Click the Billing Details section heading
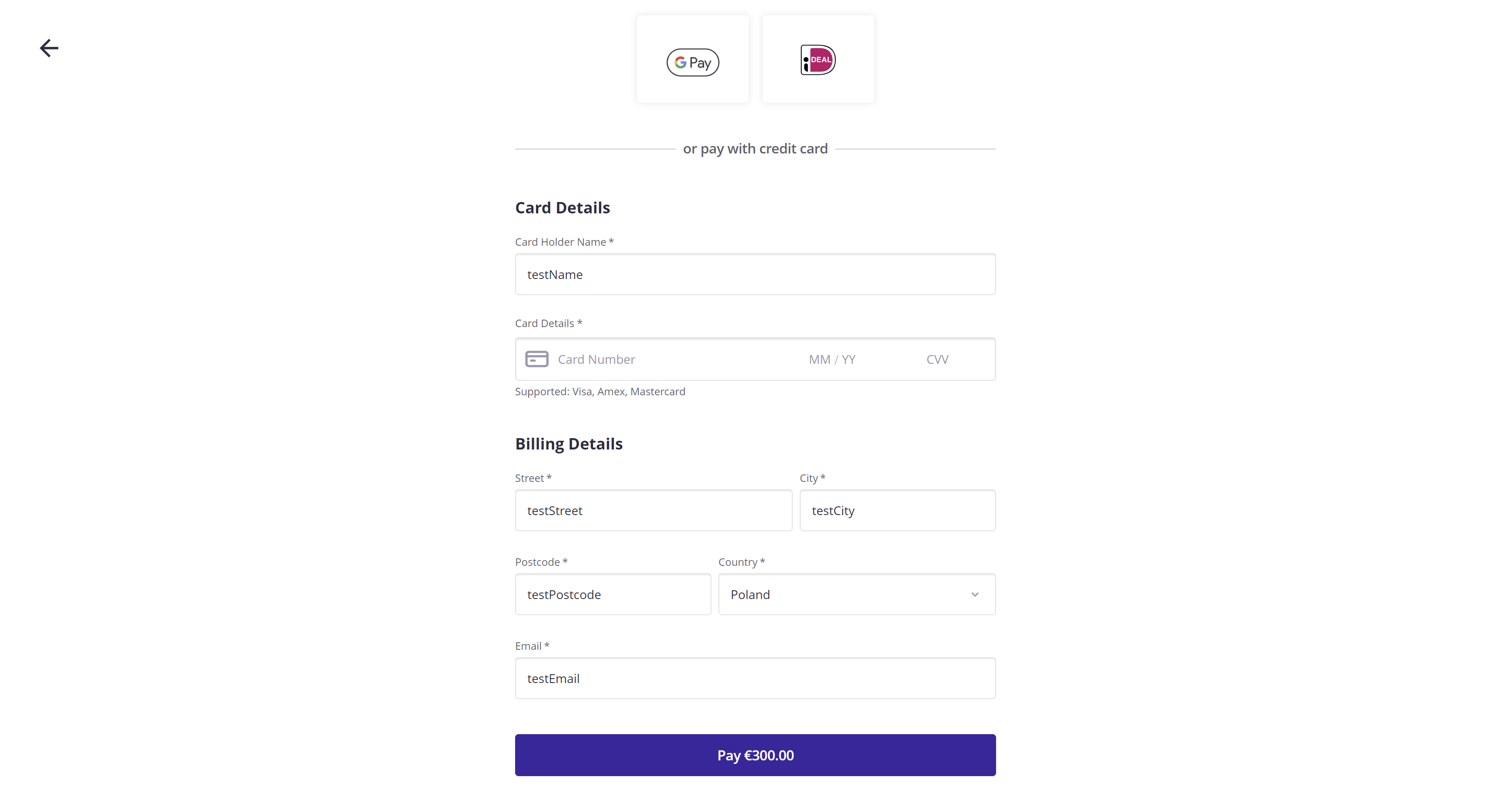Screen dimensions: 1509x791 coord(568,443)
